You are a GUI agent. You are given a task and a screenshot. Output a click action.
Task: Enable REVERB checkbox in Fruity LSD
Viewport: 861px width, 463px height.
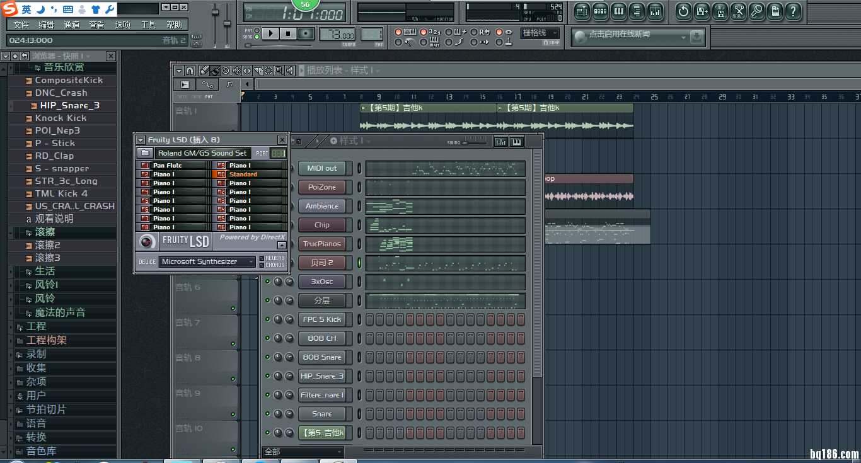click(x=262, y=258)
